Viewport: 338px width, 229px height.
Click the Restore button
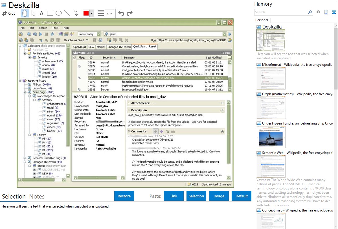124,196
